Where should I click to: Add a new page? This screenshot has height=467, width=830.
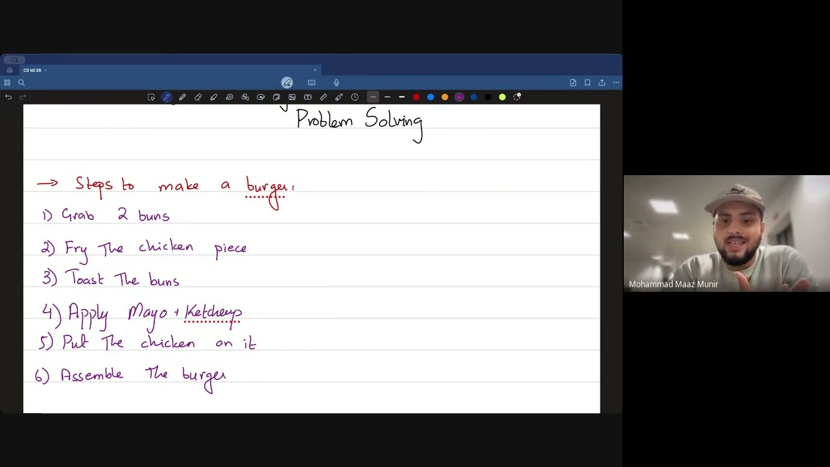(573, 82)
